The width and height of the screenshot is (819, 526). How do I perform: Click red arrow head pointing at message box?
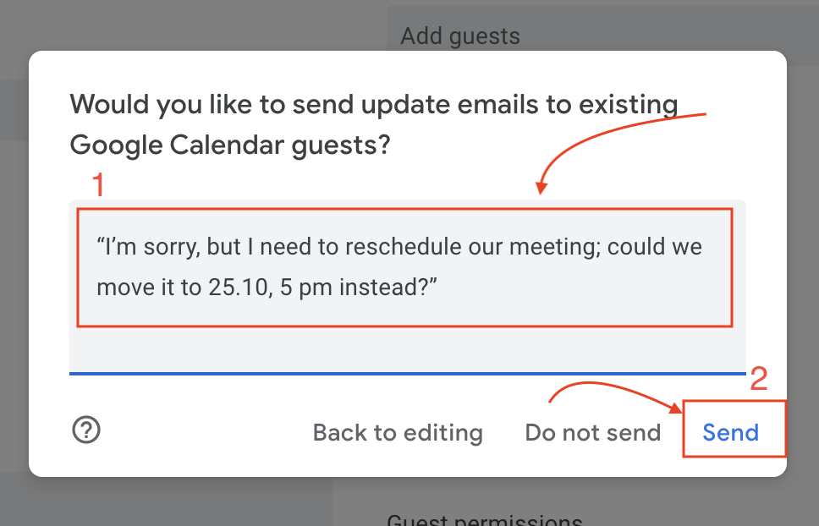pyautogui.click(x=541, y=188)
